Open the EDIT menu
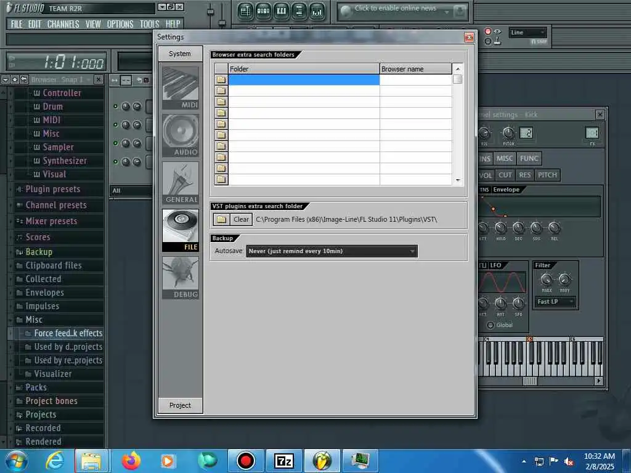The width and height of the screenshot is (631, 473). (35, 24)
